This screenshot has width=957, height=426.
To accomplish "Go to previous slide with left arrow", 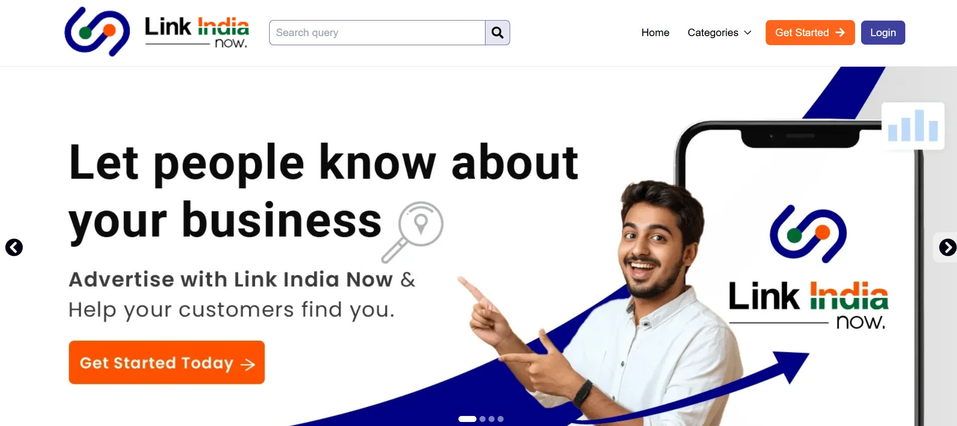I will click(x=14, y=247).
